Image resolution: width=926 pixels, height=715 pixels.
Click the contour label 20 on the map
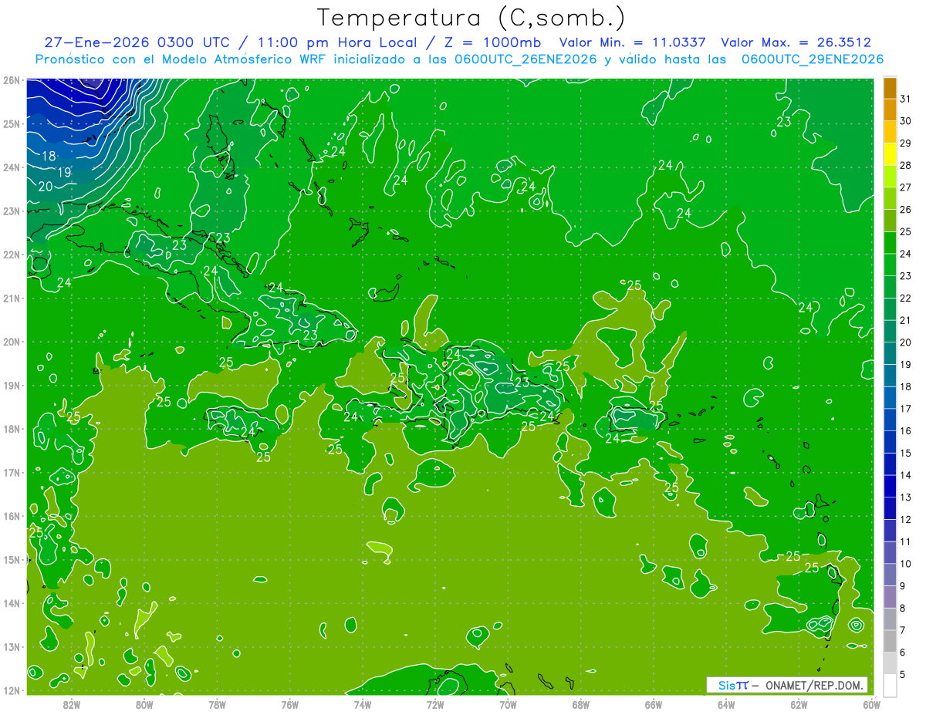click(45, 187)
